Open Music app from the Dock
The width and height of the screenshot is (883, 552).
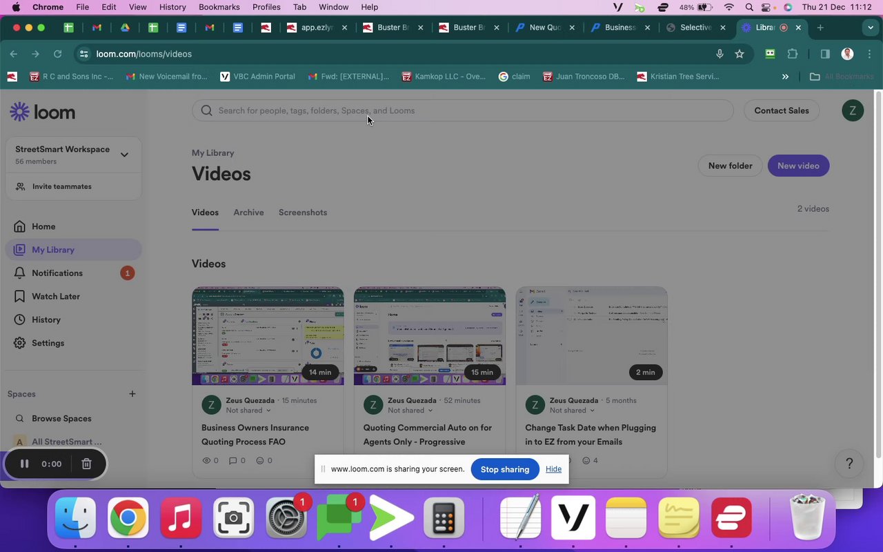pyautogui.click(x=181, y=517)
